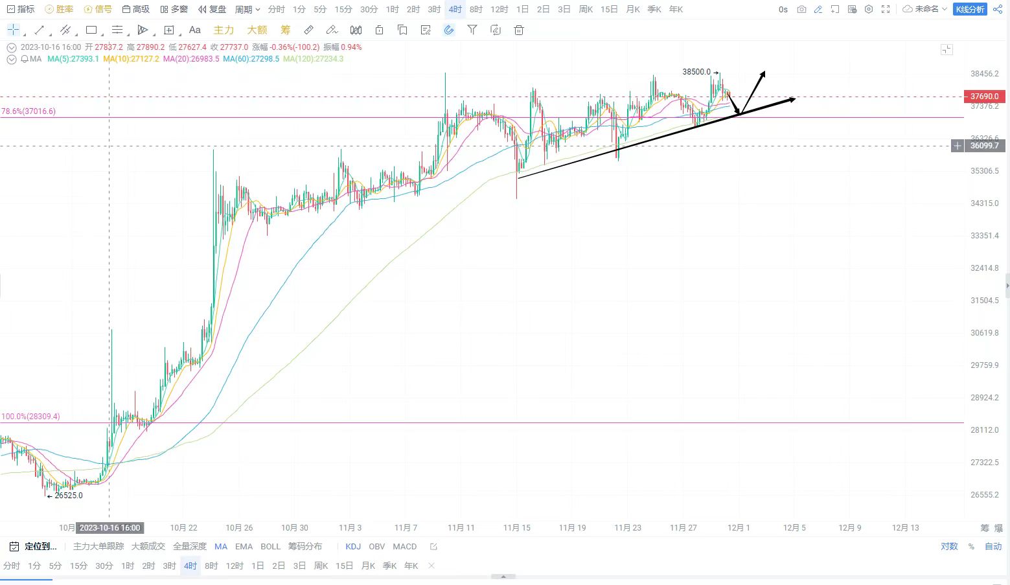Close the bottom timeframe bar with X

(431, 566)
